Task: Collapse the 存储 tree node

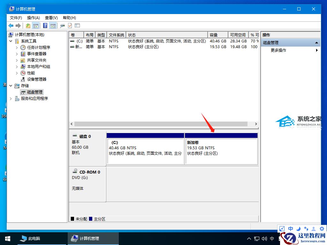Action: coord(11,85)
